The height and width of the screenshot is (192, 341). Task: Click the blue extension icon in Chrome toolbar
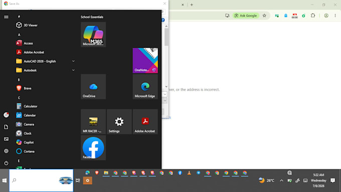click(x=286, y=16)
